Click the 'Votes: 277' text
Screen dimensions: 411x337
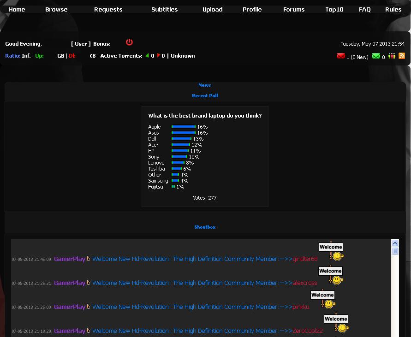point(205,198)
